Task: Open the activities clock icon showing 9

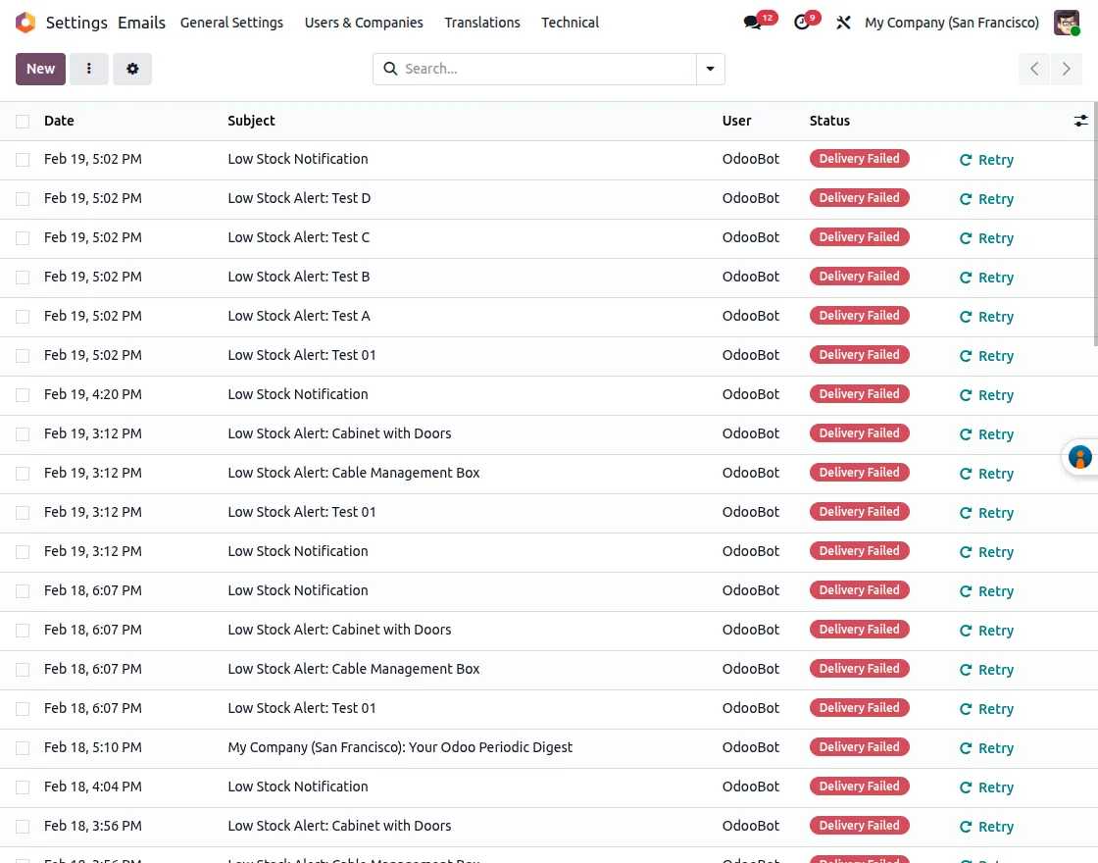Action: click(802, 23)
